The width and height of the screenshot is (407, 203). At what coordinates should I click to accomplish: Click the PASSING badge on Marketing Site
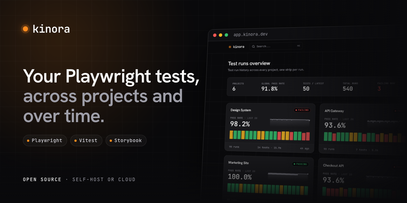pyautogui.click(x=300, y=164)
